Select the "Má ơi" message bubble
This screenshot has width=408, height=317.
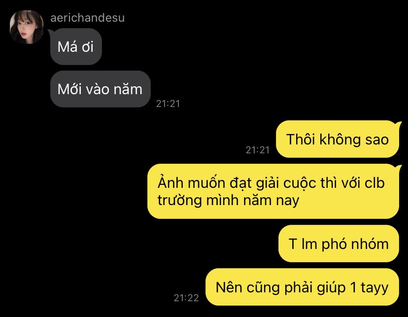[x=76, y=46]
